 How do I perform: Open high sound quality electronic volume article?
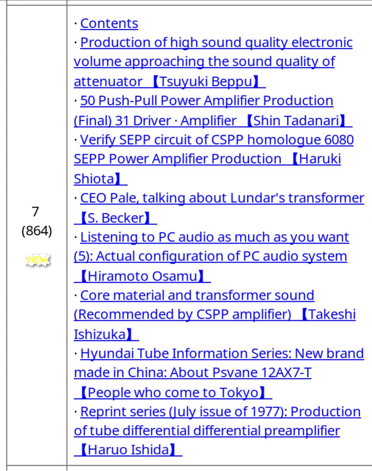pyautogui.click(x=216, y=43)
